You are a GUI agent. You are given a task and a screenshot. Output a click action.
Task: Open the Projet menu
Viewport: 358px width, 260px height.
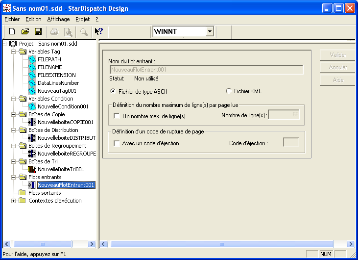tap(82, 19)
